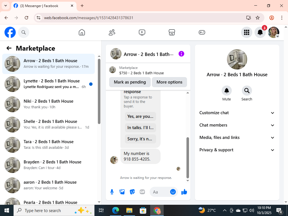Screen dimensions: 288x216
Task: Click the conversation list scrollbar
Action: point(99,91)
